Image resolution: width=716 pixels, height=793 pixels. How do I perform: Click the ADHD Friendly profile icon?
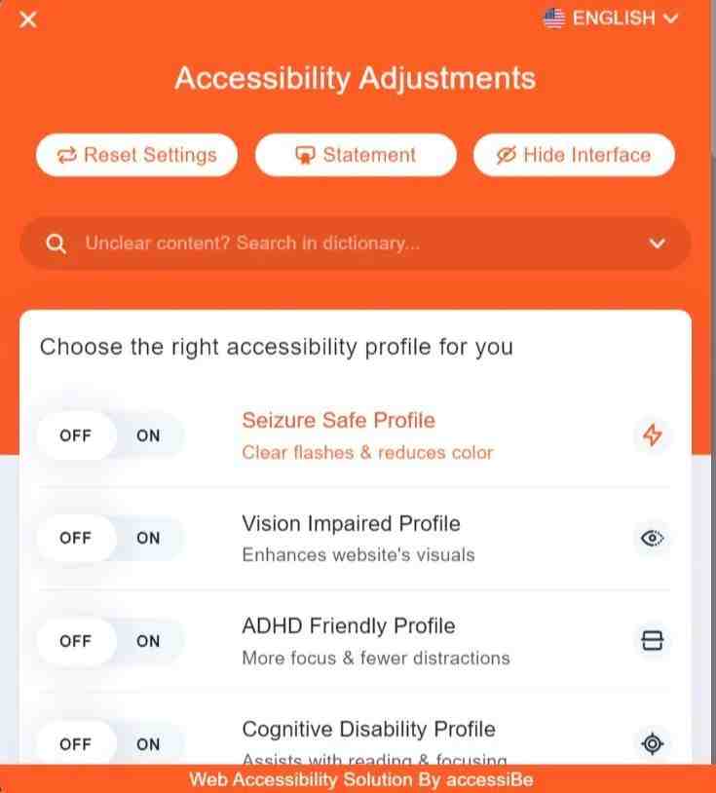(x=653, y=641)
